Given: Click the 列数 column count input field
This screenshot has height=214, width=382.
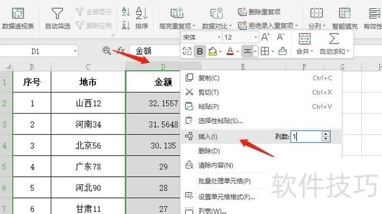Looking at the screenshot, I should pos(307,137).
